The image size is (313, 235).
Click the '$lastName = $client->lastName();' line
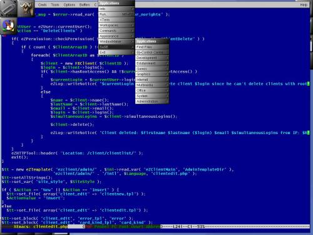(90, 104)
